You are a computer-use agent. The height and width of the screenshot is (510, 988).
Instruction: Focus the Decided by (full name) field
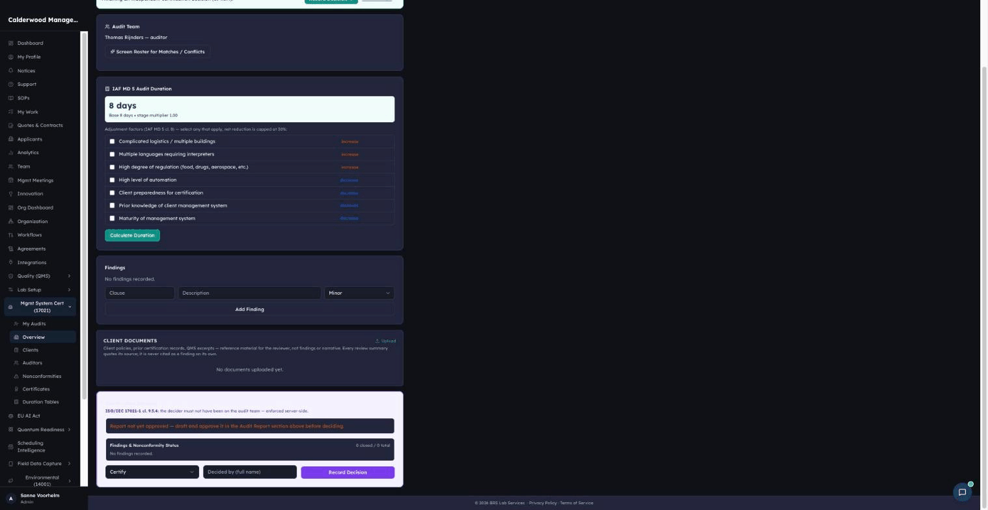(x=250, y=472)
